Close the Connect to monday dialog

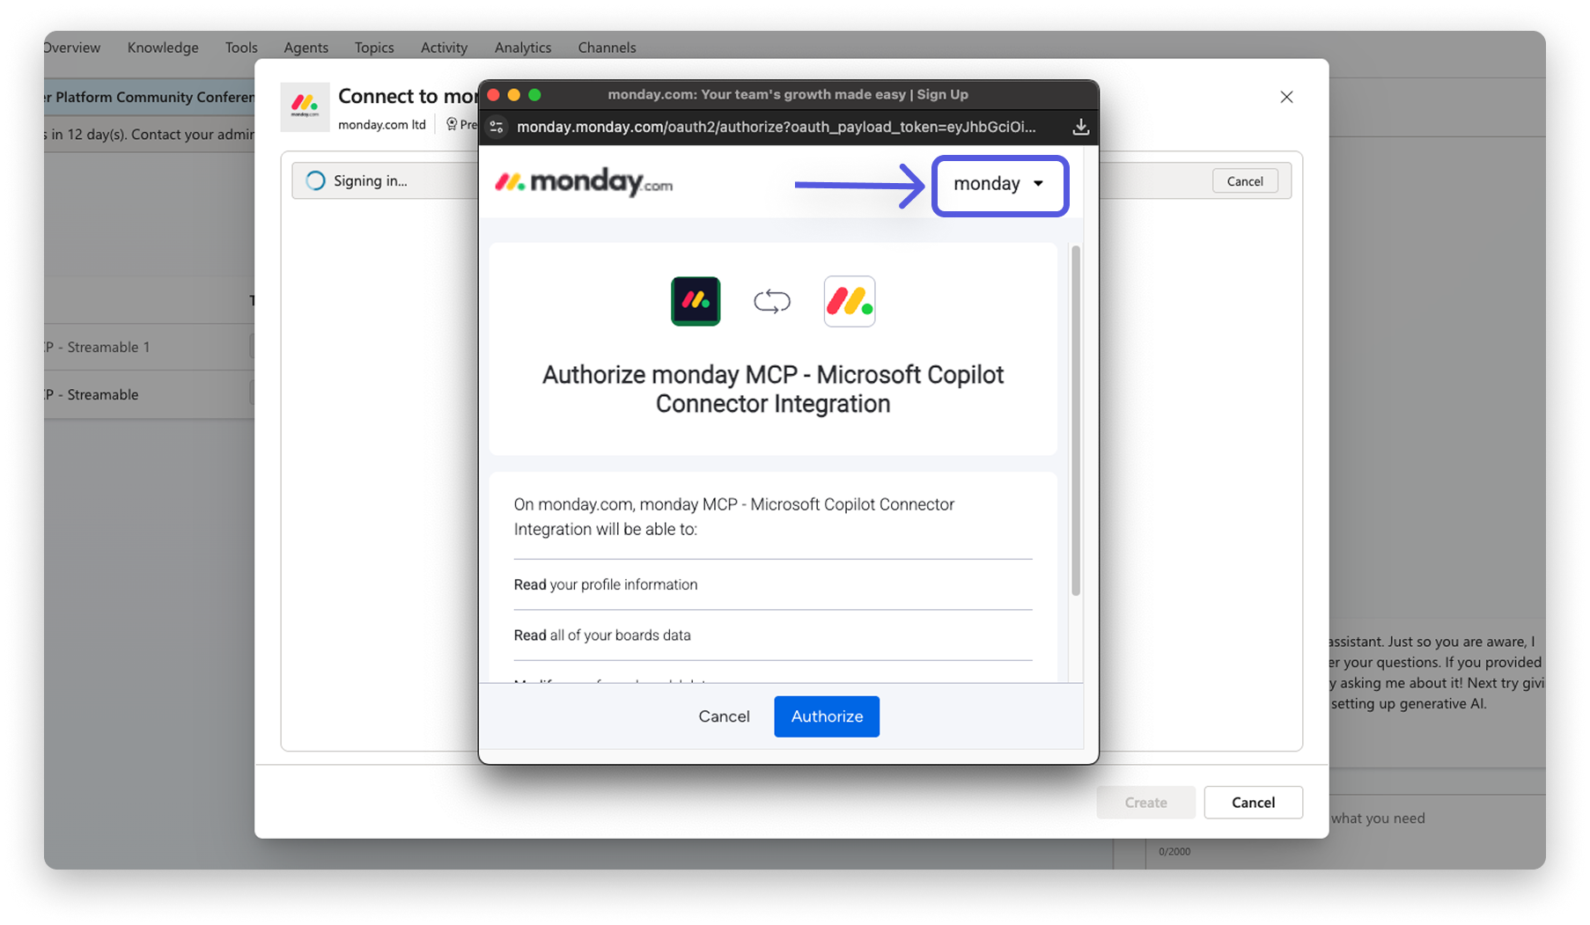coord(1286,97)
